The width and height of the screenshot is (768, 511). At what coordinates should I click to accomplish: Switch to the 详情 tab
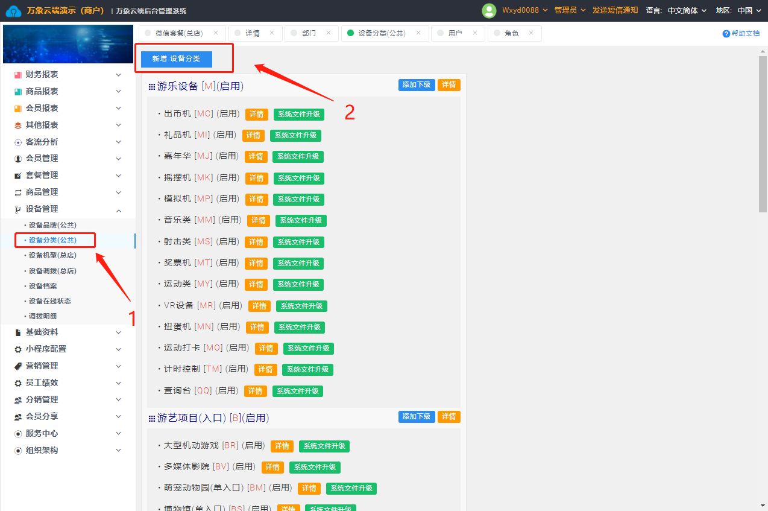coord(255,33)
